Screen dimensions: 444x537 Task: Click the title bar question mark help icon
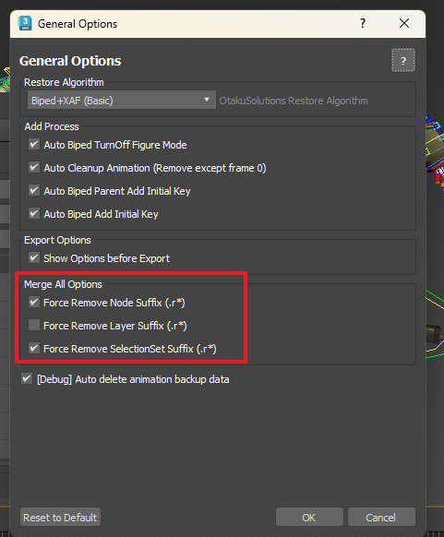click(363, 23)
